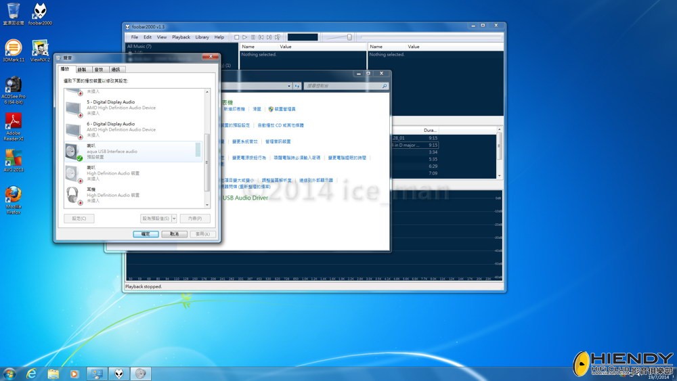677x381 pixels.
Task: Expand the control panel address bar dropdown
Action: coord(297,87)
